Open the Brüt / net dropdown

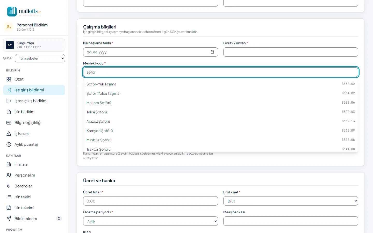291,201
